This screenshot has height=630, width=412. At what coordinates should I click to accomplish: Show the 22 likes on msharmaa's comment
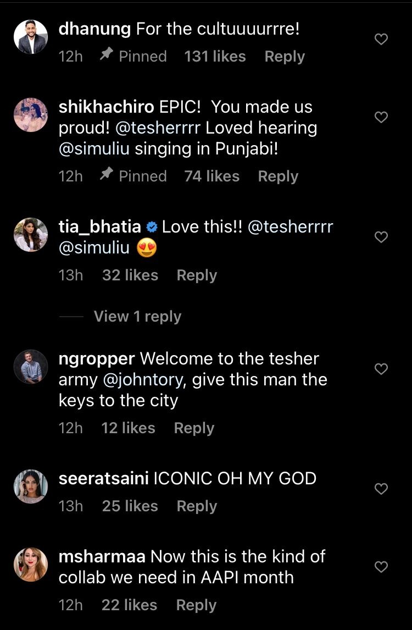click(129, 605)
